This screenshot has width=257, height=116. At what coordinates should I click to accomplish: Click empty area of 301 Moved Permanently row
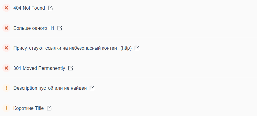[x=164, y=68]
